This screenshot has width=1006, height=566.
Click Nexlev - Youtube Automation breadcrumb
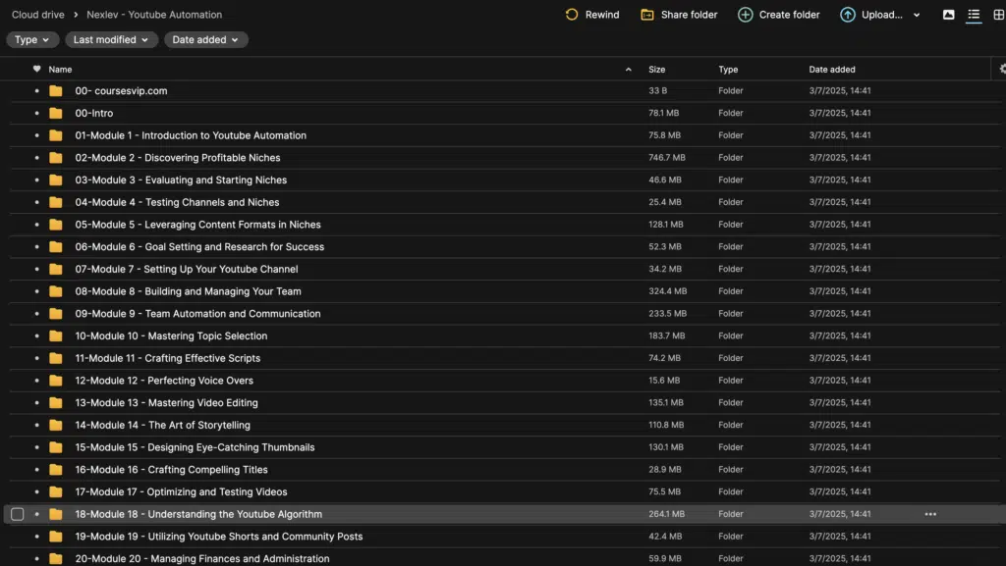(154, 14)
